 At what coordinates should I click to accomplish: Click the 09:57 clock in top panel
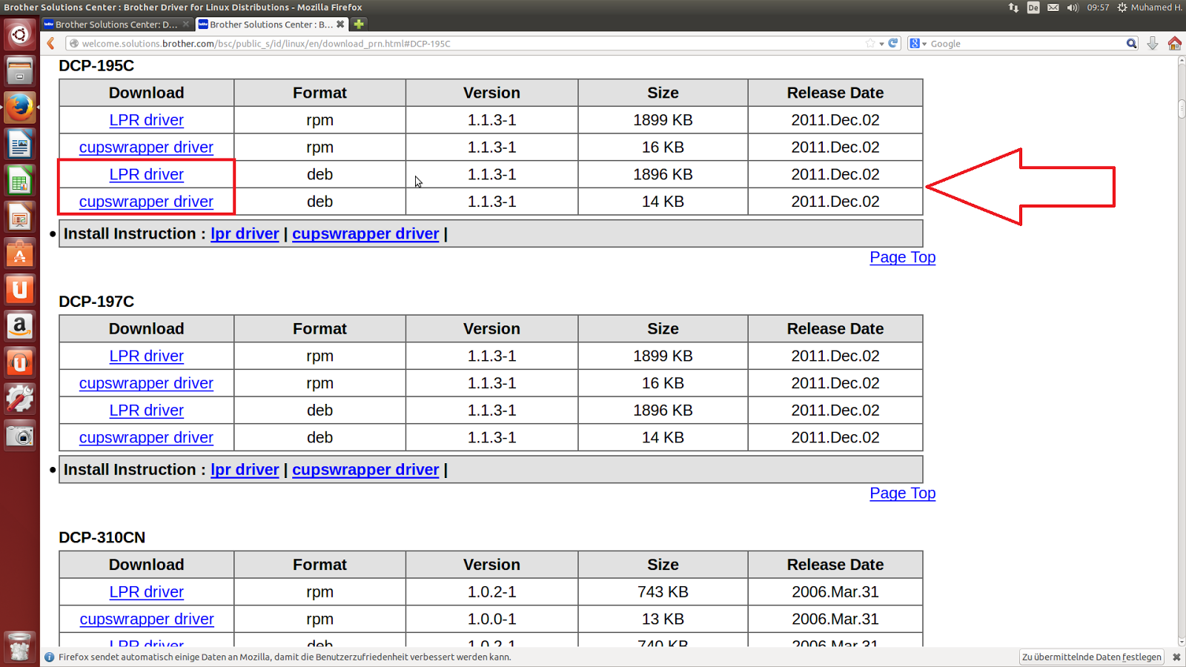(x=1098, y=7)
